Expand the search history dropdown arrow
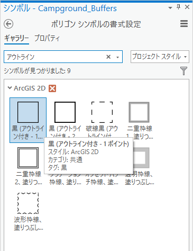 (x=117, y=57)
